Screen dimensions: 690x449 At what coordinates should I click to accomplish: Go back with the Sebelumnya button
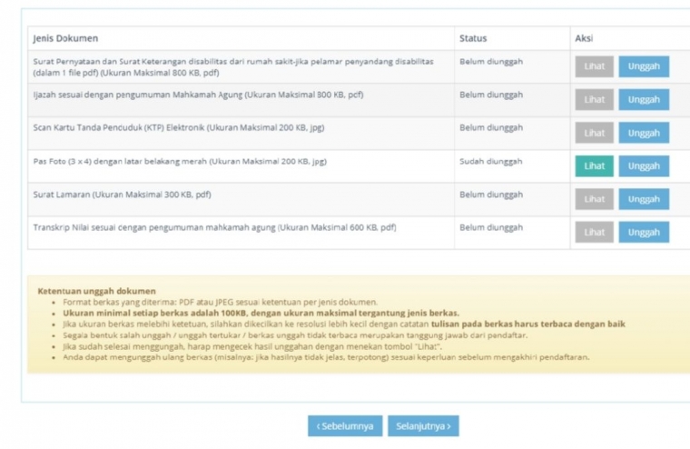[x=345, y=426]
